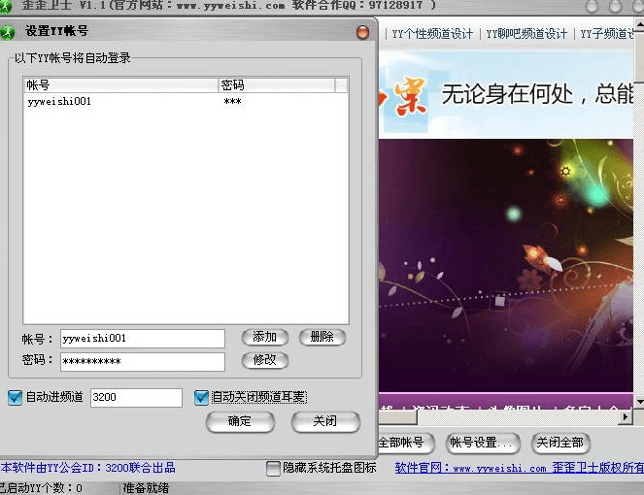Close the 设置YY帐号 dialog with red button
644x495 pixels.
362,32
